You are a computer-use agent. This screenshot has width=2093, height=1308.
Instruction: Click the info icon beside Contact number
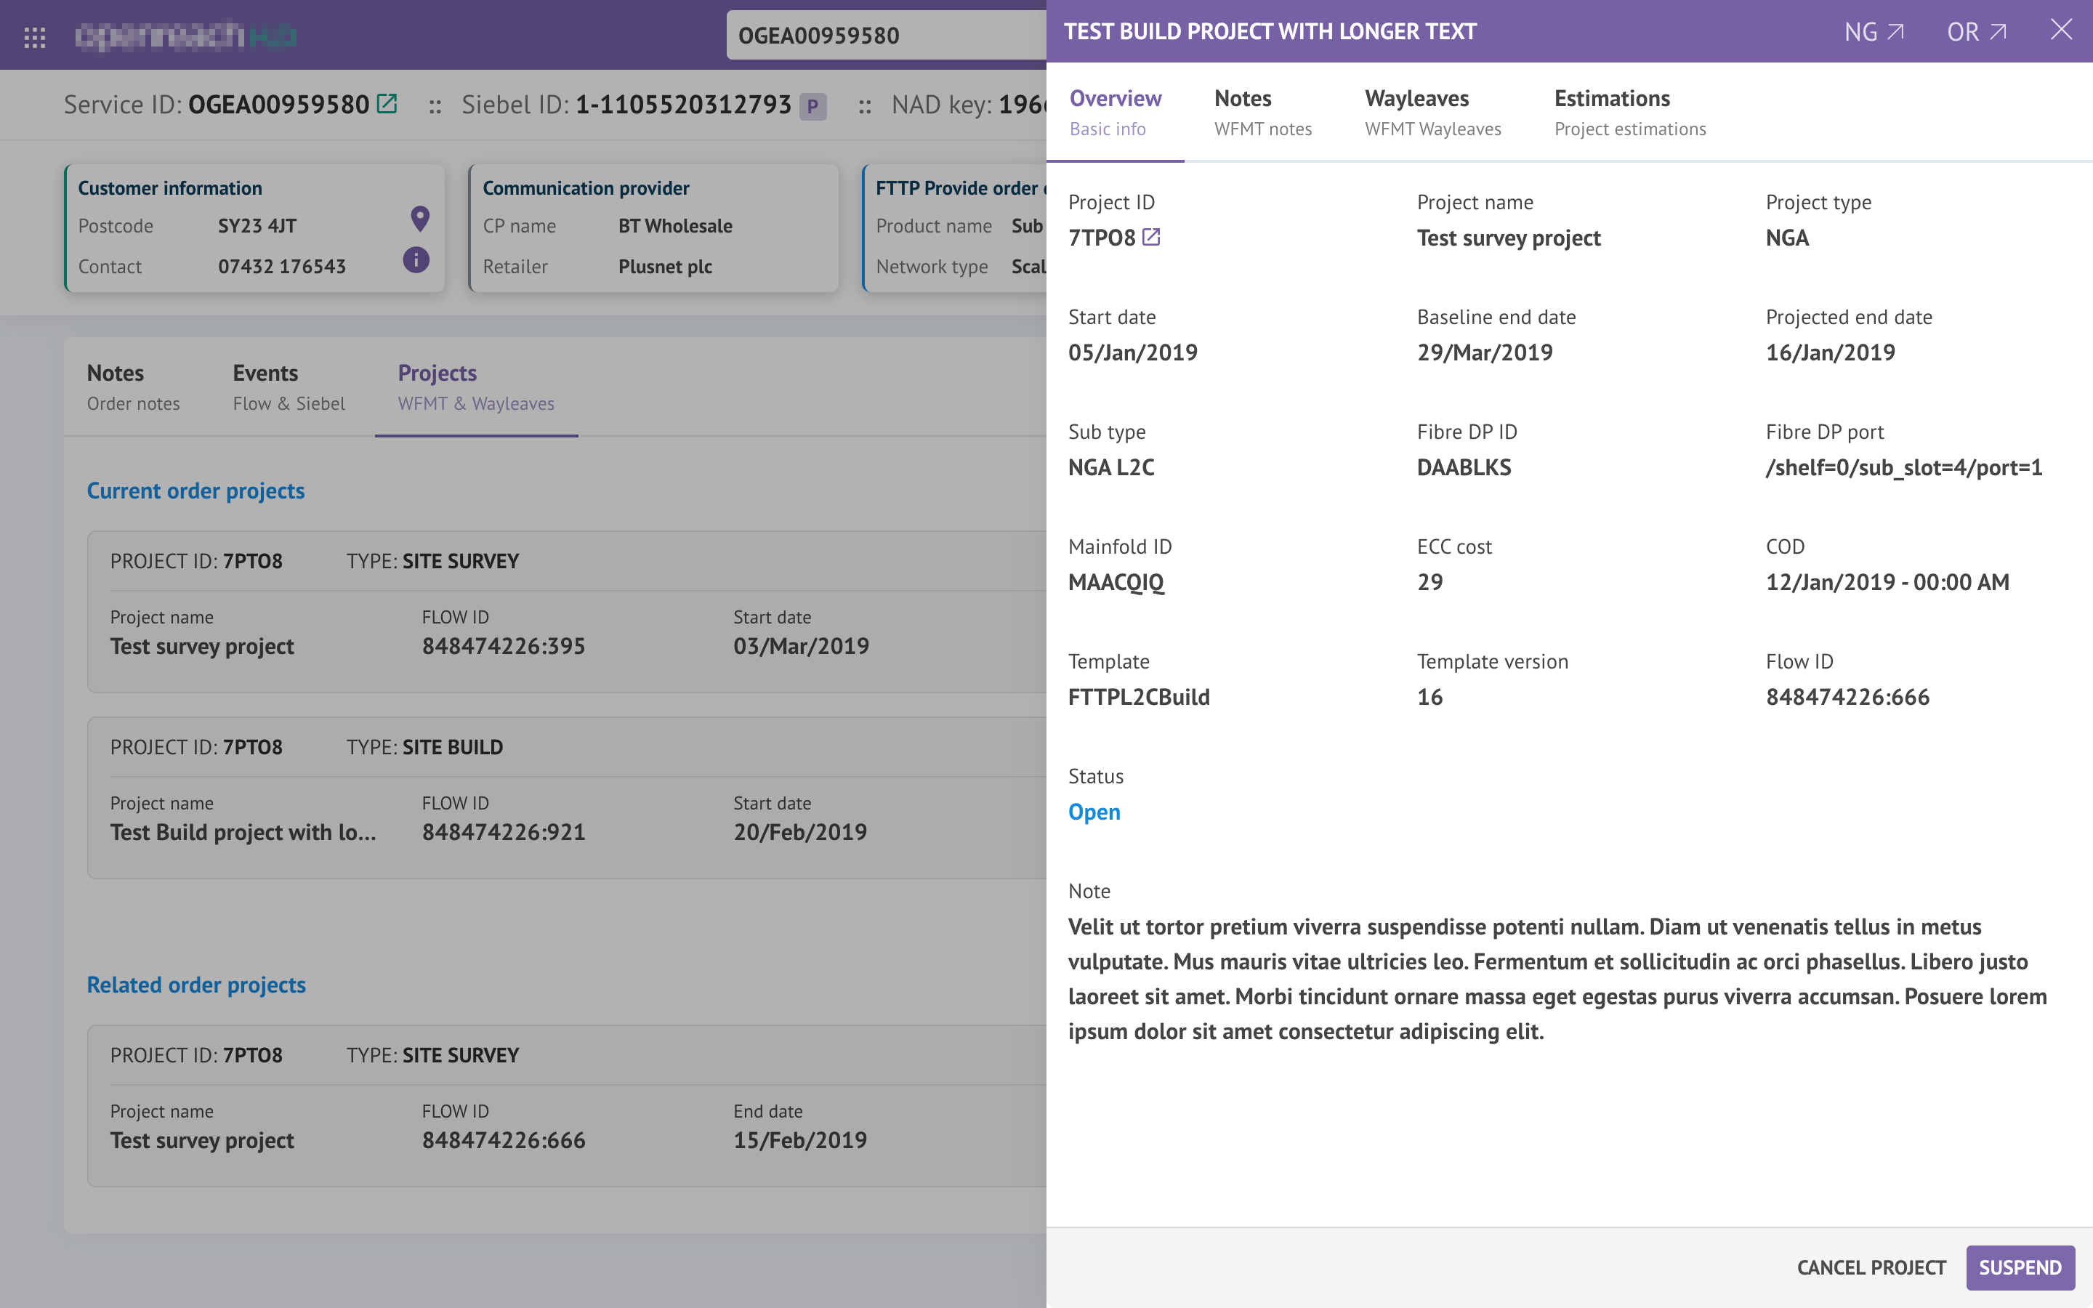[416, 259]
